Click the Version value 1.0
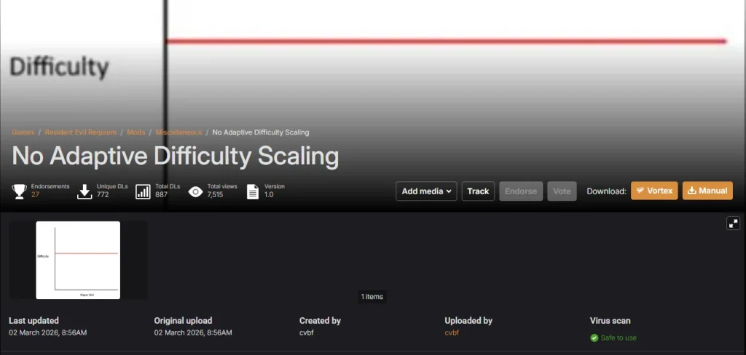Screen dimensions: 746x355 [269, 194]
